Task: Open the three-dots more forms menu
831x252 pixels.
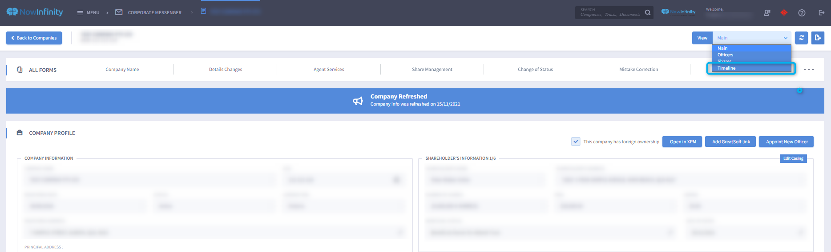Action: click(x=809, y=70)
